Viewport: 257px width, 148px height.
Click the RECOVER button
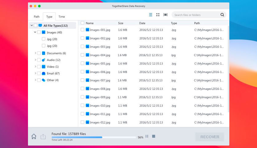click(210, 137)
